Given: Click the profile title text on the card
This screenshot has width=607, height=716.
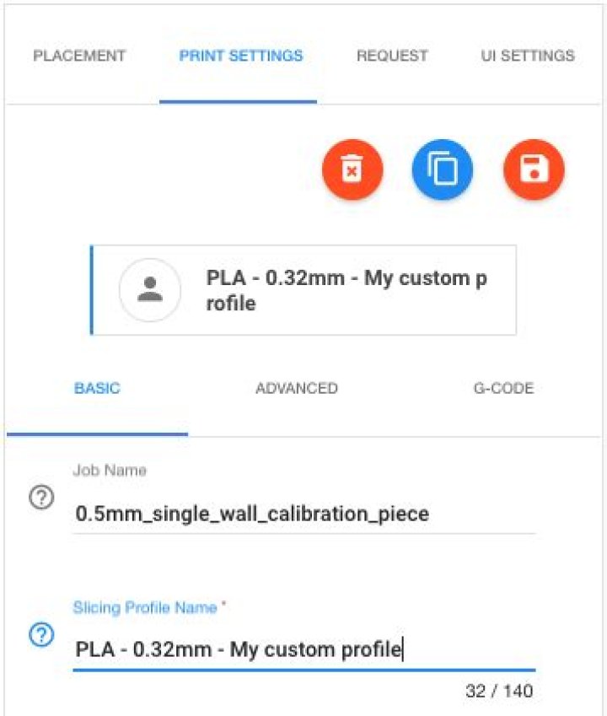Looking at the screenshot, I should 346,290.
